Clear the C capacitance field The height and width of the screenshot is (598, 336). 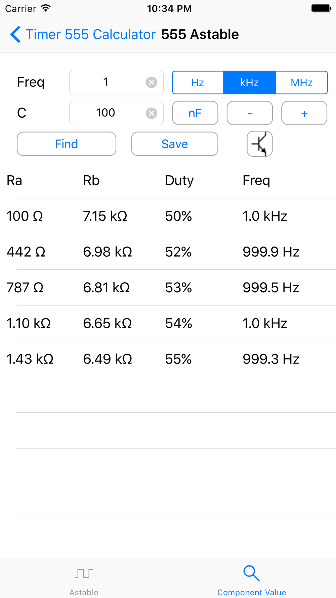click(152, 113)
